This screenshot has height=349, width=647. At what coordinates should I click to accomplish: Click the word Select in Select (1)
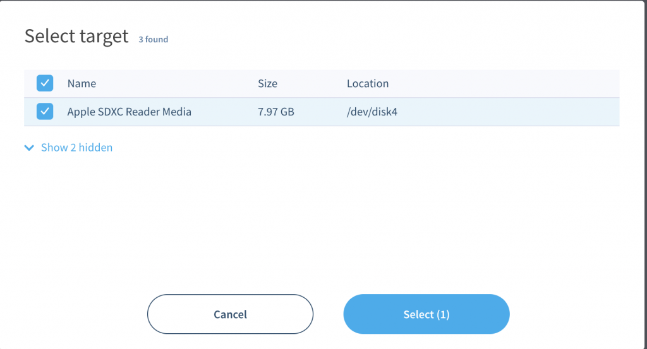pyautogui.click(x=418, y=314)
